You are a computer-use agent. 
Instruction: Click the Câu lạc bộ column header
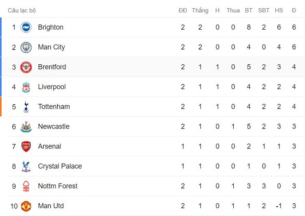pos(22,10)
